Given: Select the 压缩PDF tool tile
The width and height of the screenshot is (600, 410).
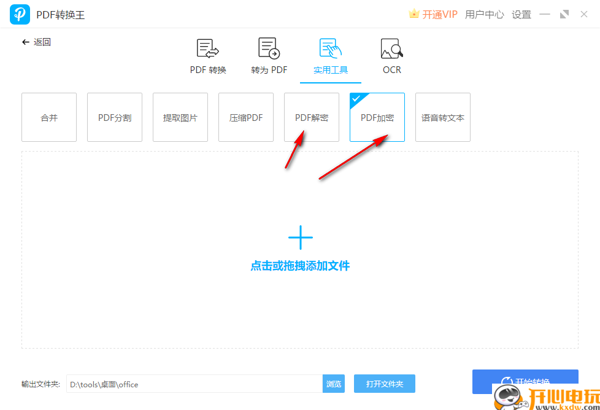Looking at the screenshot, I should 245,117.
